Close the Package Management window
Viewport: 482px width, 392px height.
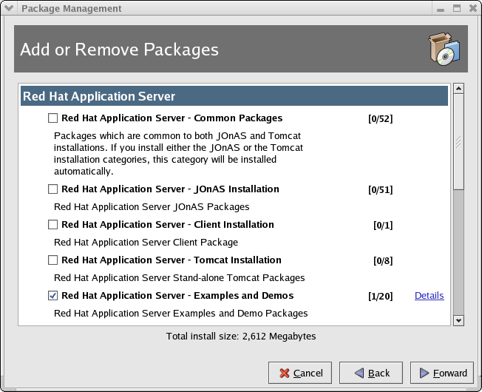(471, 9)
